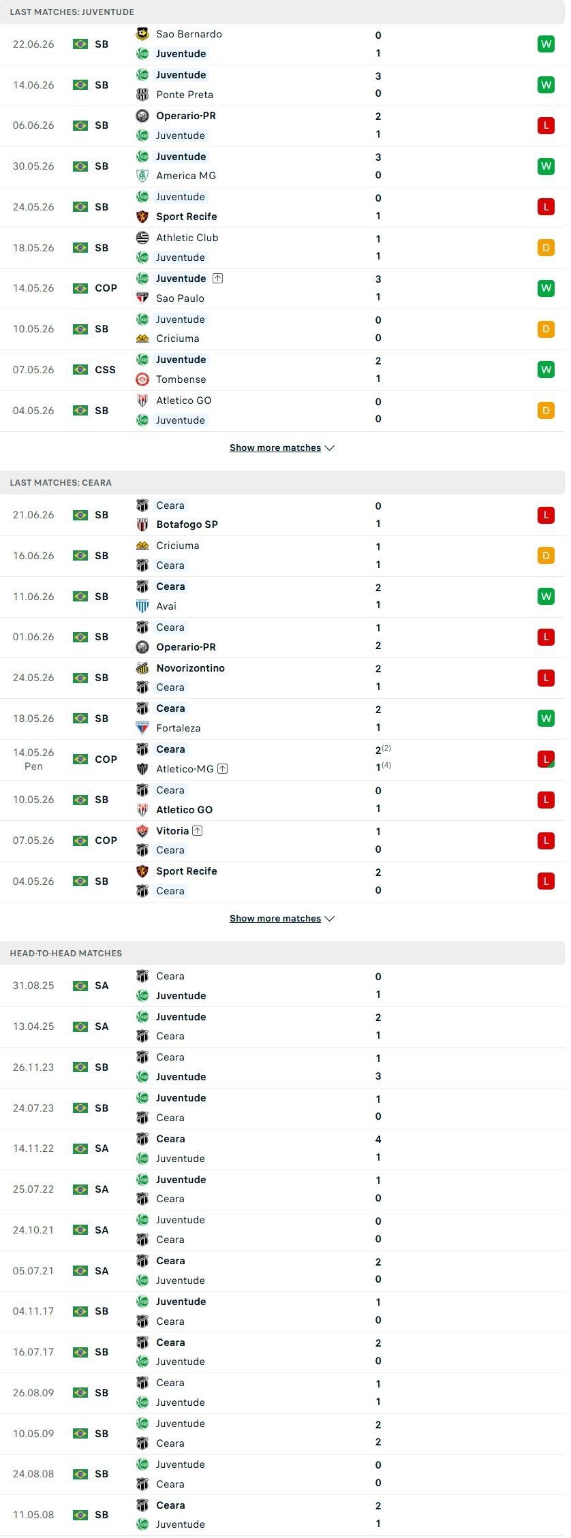Image resolution: width=571 pixels, height=1538 pixels.
Task: Click the Ponte Preta team crest
Action: (142, 95)
